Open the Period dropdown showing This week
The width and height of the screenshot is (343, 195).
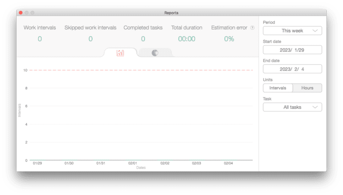pyautogui.click(x=292, y=31)
